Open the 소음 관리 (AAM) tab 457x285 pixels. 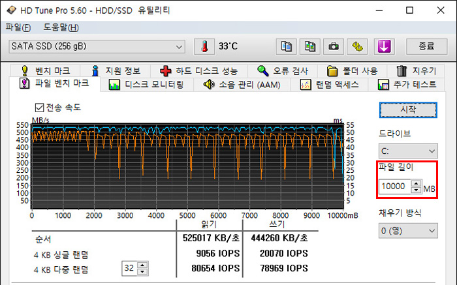(x=242, y=85)
